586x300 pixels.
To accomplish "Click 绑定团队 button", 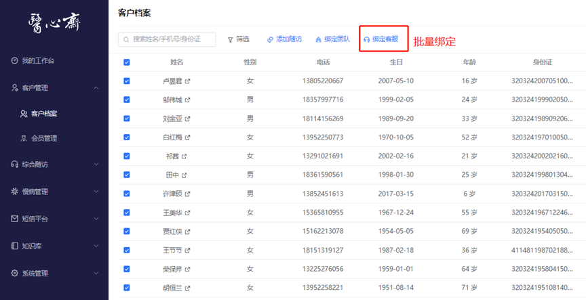I will pos(332,39).
